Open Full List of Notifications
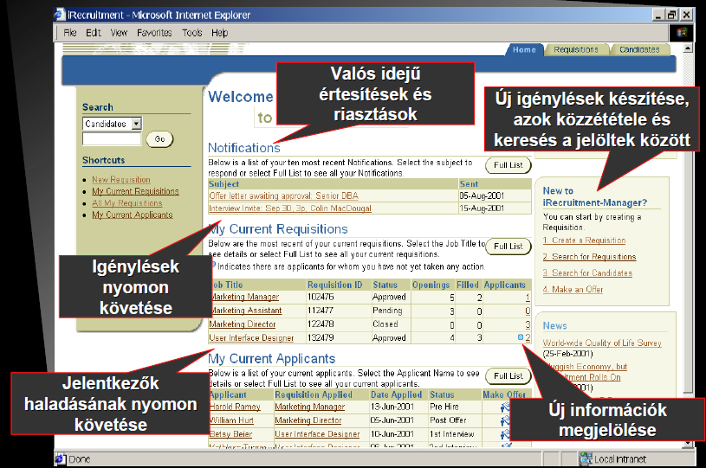Viewport: 706px width, 468px height. (508, 165)
